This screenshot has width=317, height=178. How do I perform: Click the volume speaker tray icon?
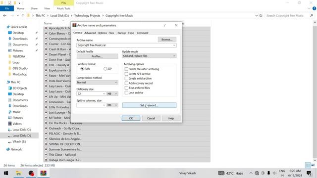tap(274, 173)
